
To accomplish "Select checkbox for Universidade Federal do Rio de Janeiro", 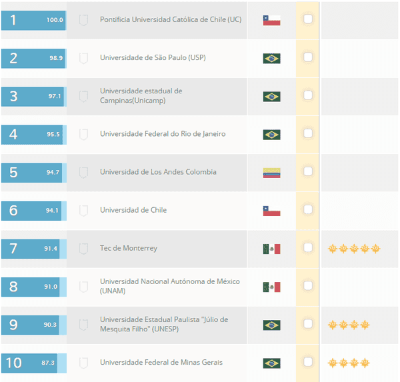I will tap(308, 133).
